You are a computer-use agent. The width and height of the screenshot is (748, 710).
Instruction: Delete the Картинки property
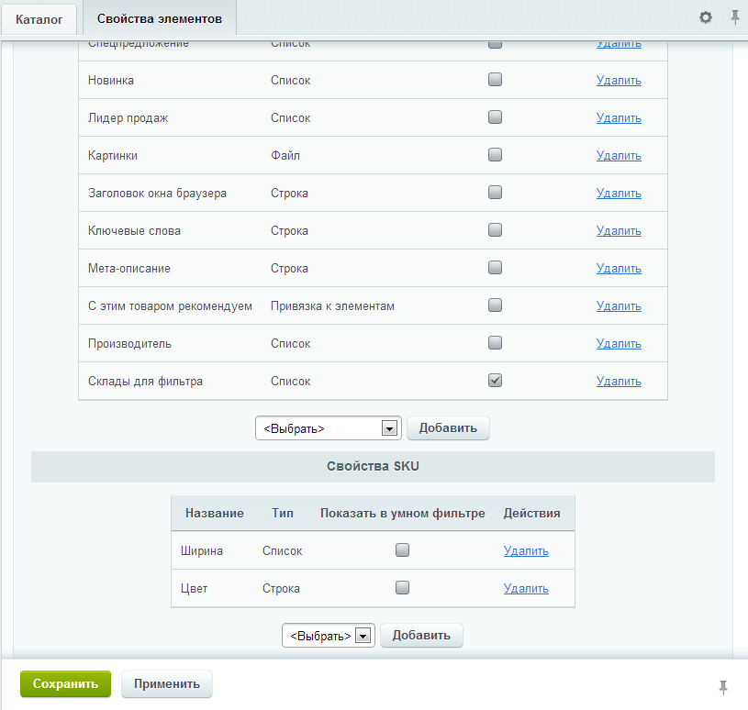click(619, 156)
